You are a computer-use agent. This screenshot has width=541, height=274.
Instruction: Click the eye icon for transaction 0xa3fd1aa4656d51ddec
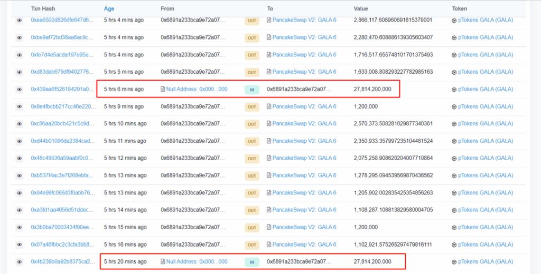pyautogui.click(x=20, y=210)
